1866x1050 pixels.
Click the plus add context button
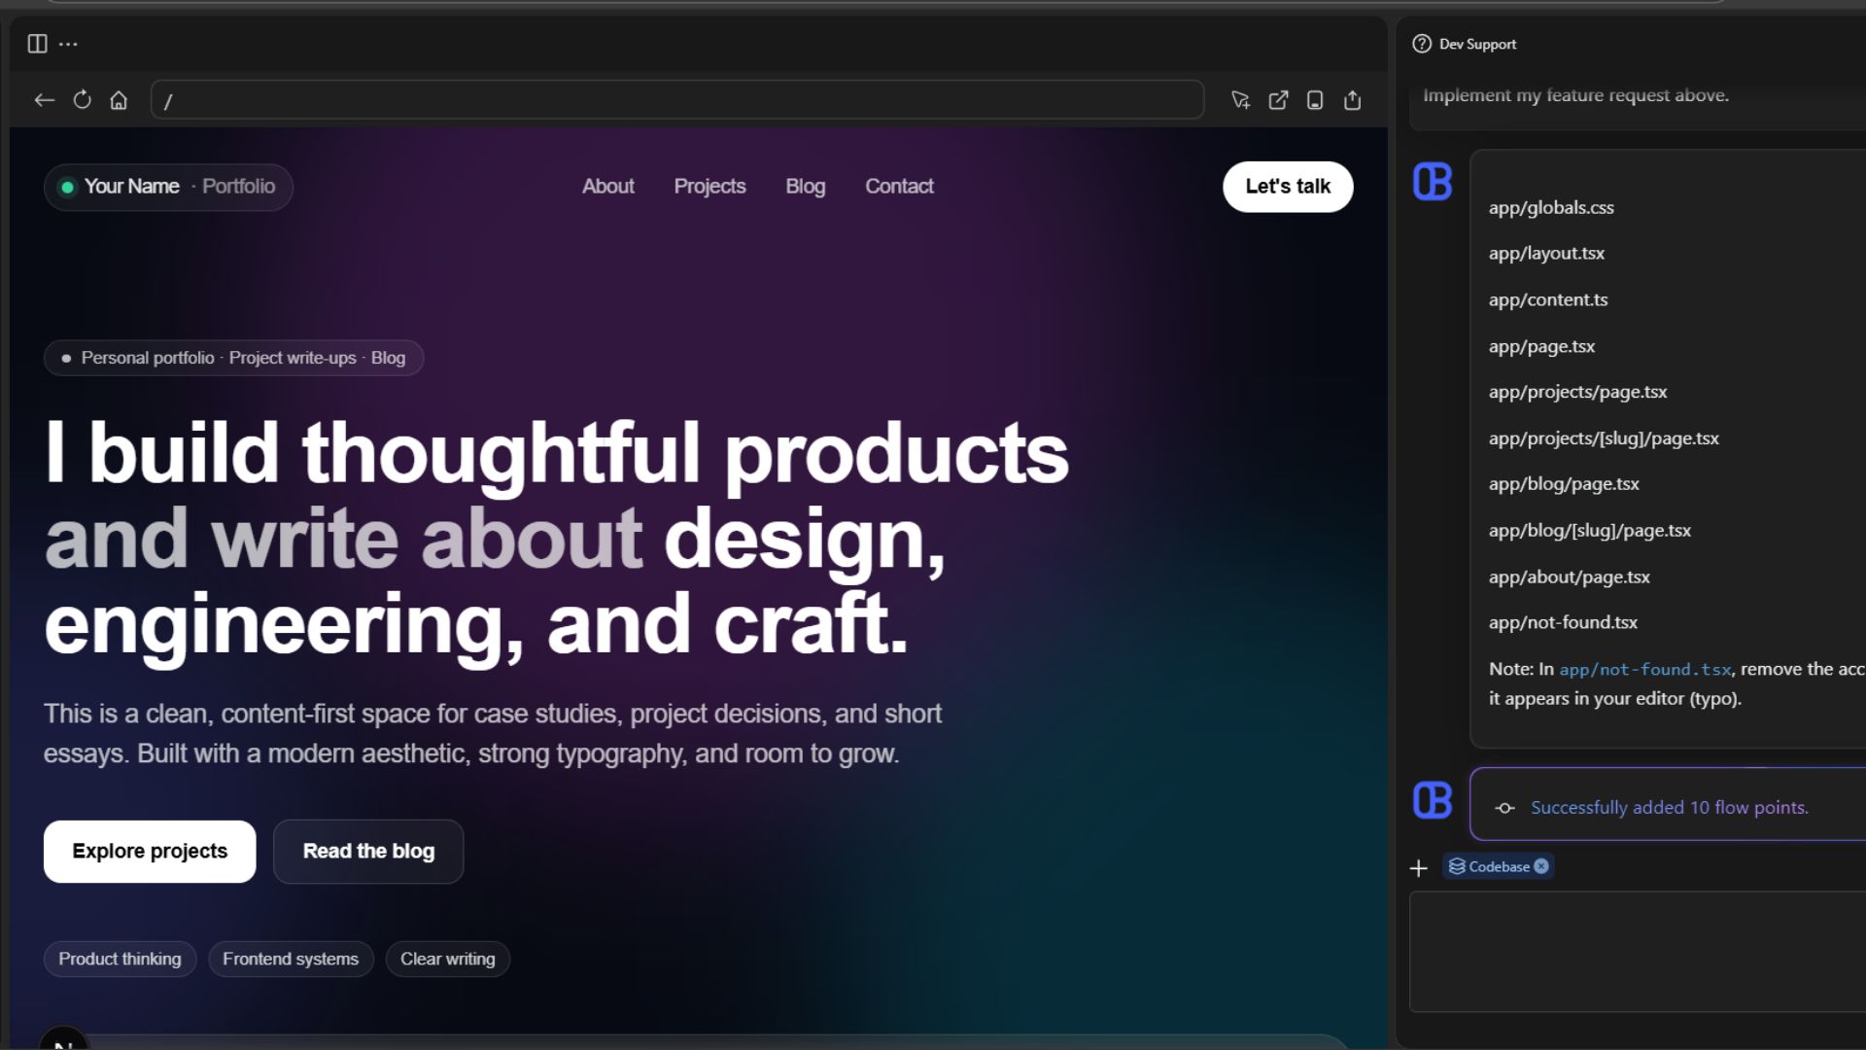pos(1419,868)
